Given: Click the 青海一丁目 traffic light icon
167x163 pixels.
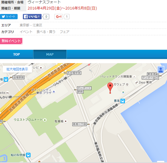Looking at the screenshot, I should point(88,124).
